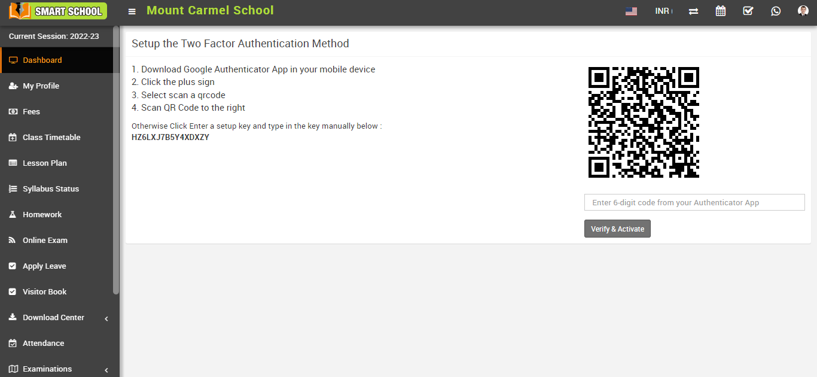The image size is (817, 377).
Task: Open the Class Timetable menu item
Action: point(51,137)
